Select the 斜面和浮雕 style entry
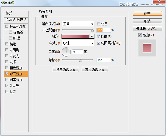 [x=17, y=26]
